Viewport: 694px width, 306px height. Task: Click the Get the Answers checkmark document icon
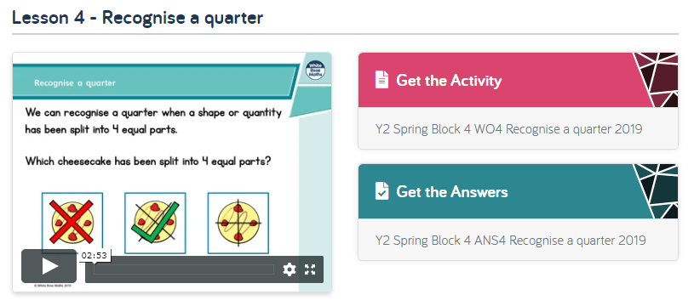(381, 190)
